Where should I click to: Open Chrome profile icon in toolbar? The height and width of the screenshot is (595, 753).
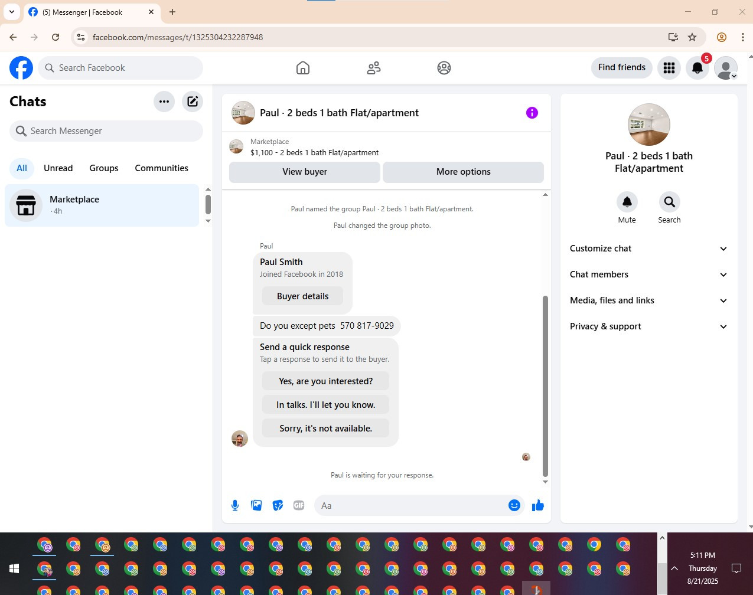722,37
